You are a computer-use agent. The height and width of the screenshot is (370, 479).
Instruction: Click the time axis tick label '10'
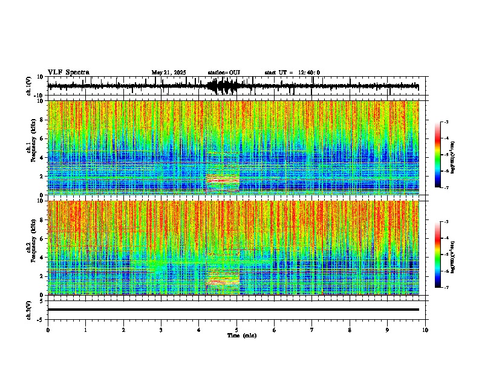click(425, 330)
